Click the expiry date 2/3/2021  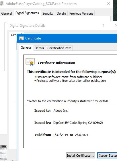(82, 135)
